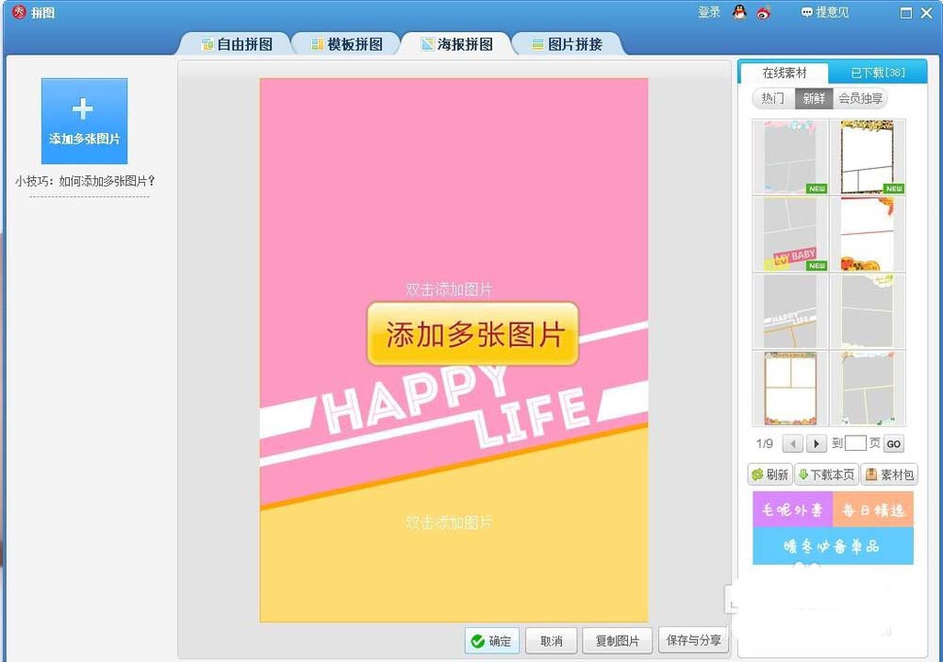Select the 新鲜 filter
This screenshot has width=943, height=662.
coord(814,98)
